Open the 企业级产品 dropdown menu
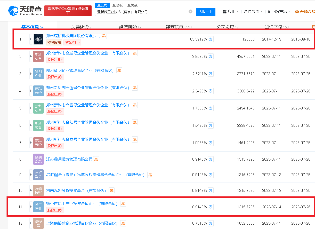Viewport: 315px width, 229px height. click(x=279, y=12)
